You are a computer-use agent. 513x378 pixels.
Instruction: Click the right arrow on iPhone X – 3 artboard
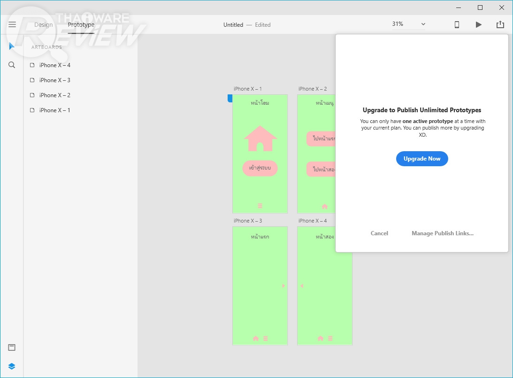[283, 285]
